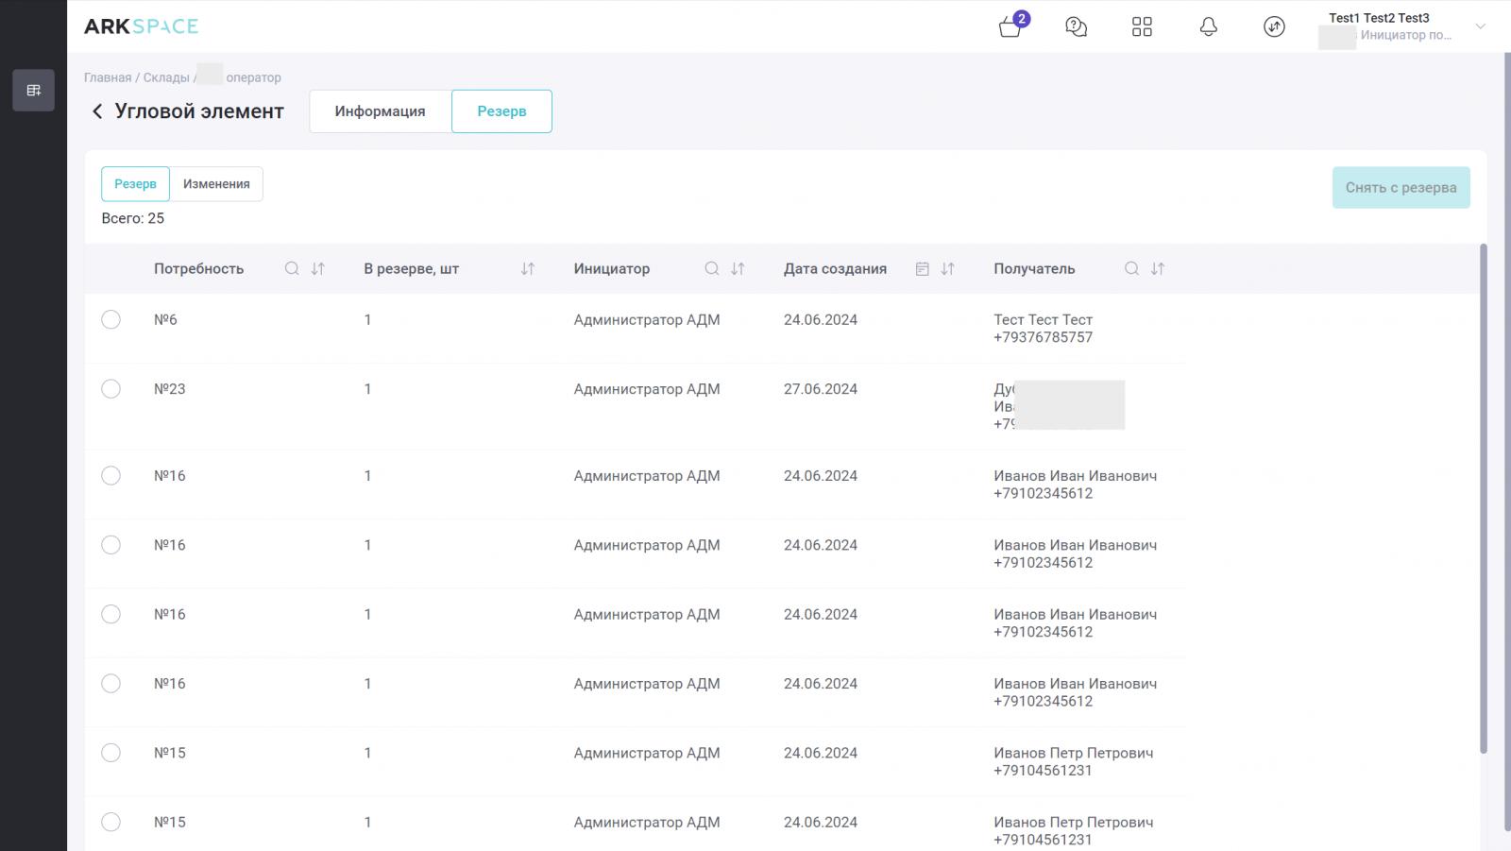Select the inner Резерв sub-tab

[135, 184]
